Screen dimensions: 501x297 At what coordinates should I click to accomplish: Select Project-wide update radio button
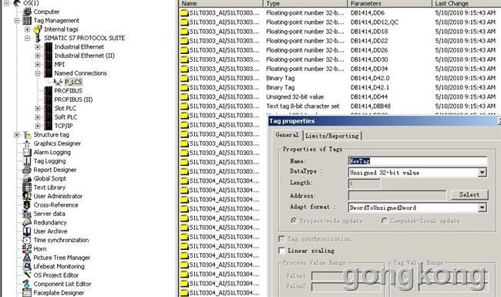pos(294,221)
